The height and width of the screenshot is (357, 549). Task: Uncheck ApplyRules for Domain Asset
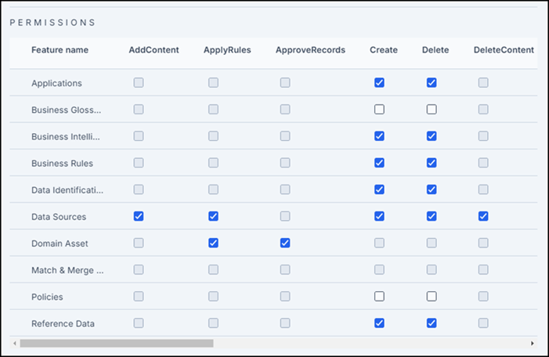pos(213,243)
